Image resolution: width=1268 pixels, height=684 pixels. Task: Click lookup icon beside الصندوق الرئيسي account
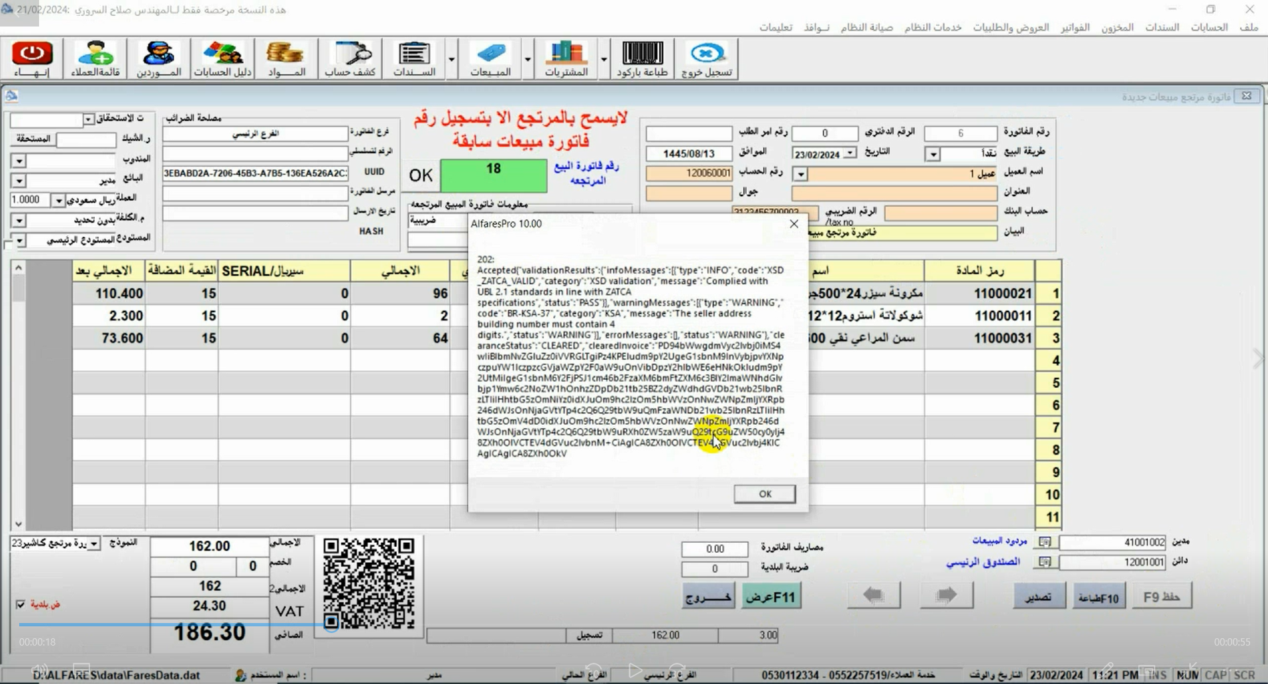(x=1045, y=562)
